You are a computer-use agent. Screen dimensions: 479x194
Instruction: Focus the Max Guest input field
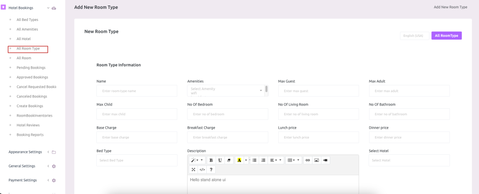319,91
